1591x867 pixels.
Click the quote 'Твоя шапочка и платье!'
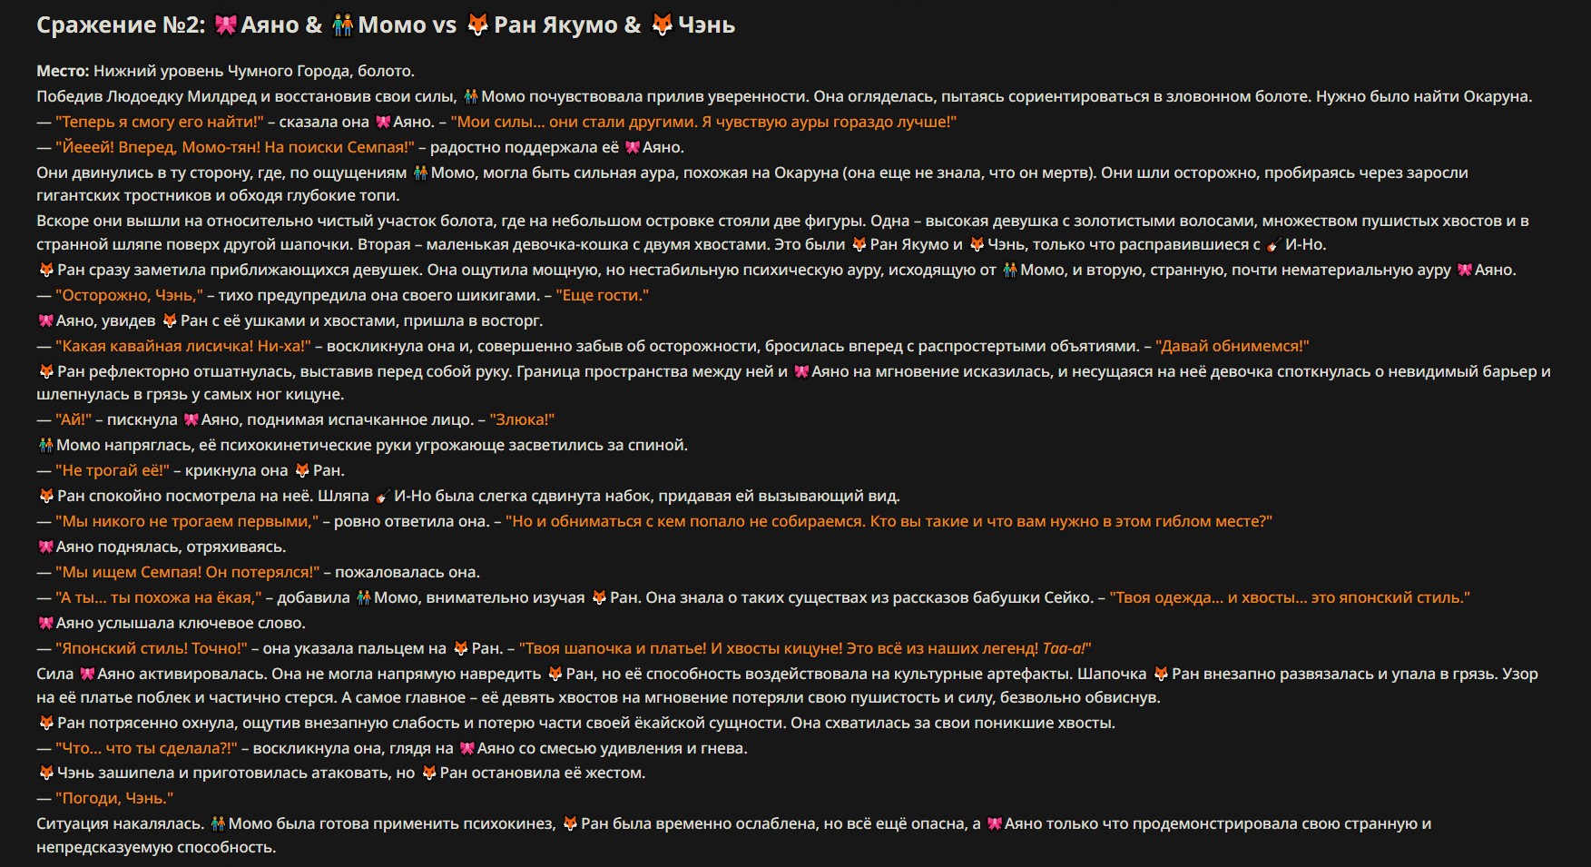(613, 648)
